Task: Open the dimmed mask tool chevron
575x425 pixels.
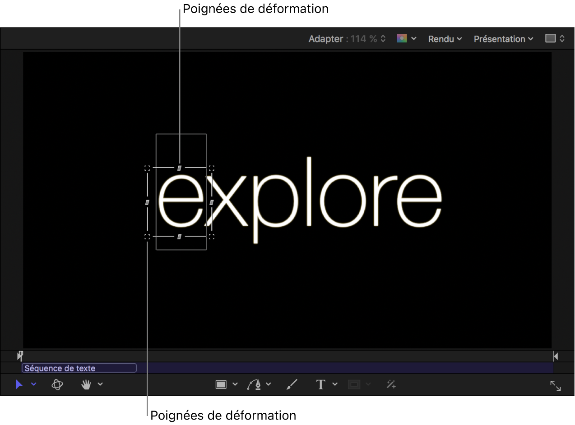Action: point(368,384)
